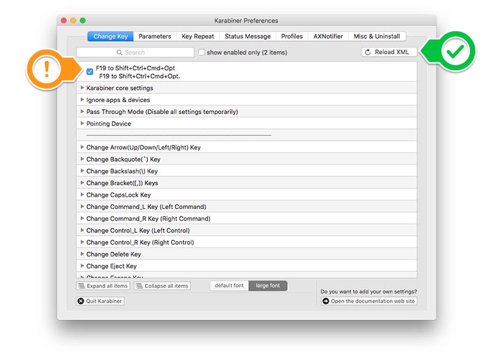Viewport: 494px width, 358px height.
Task: Expand Change Arrow Key section
Action: point(82,147)
